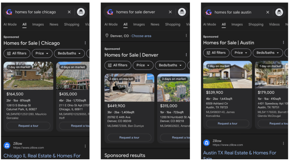Click the Google logo in Chicago search

click(x=9, y=12)
